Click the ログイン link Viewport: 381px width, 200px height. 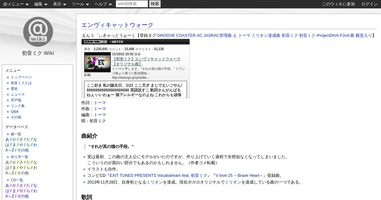pos(370,4)
